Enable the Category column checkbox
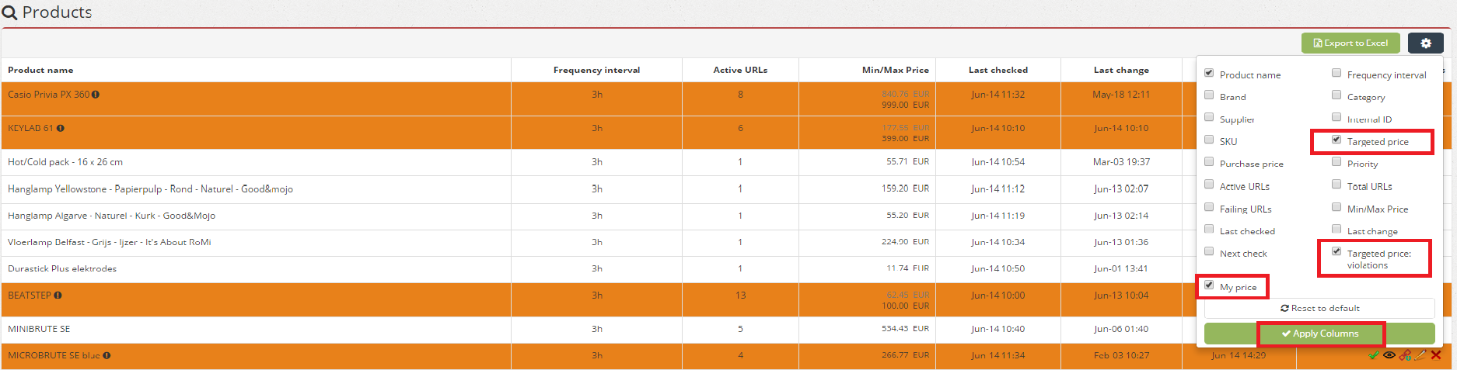The image size is (1457, 370). (x=1336, y=95)
